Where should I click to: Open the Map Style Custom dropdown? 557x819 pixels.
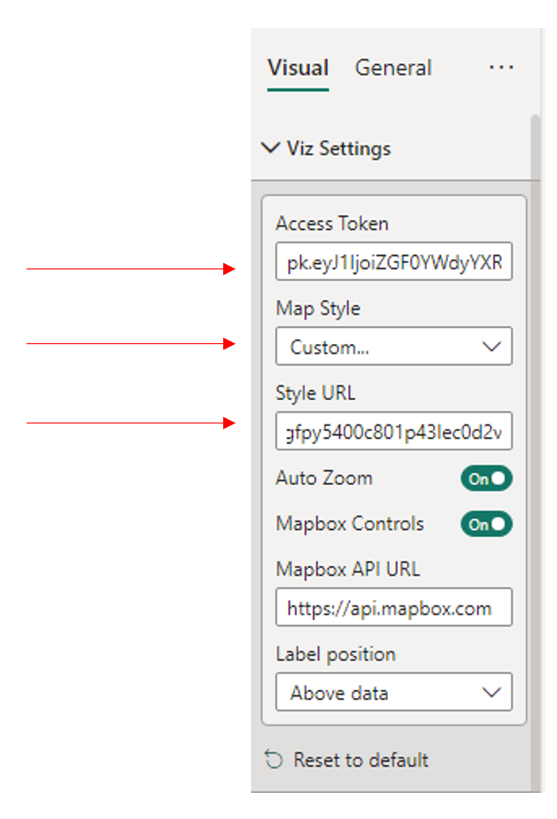coord(394,346)
